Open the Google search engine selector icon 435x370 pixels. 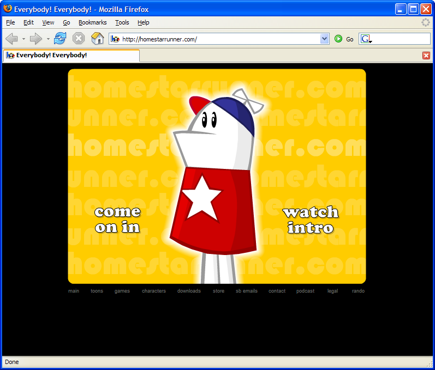366,39
